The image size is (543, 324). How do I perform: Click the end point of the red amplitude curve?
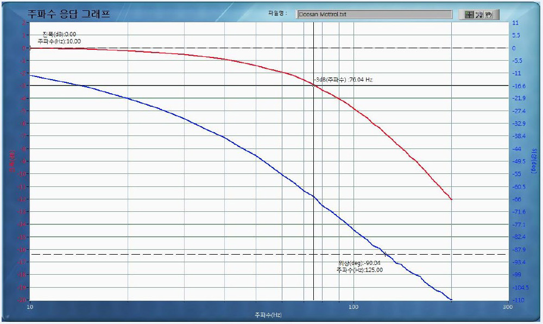pyautogui.click(x=451, y=199)
